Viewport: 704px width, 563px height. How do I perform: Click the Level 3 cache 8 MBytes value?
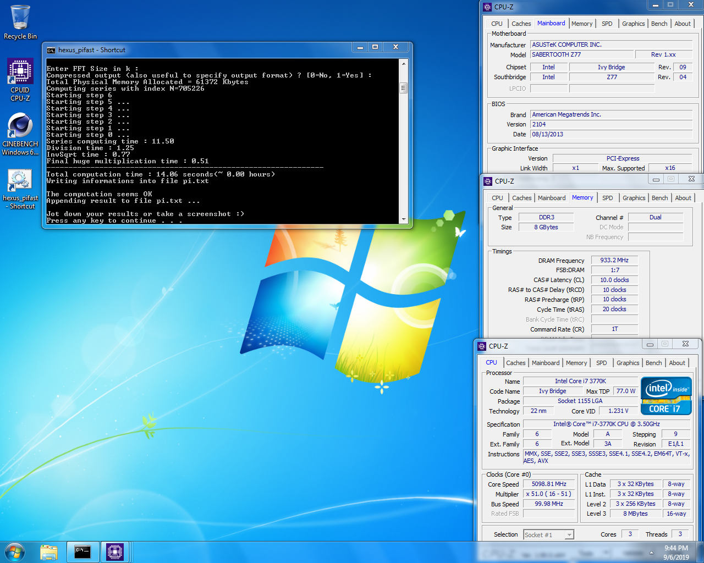(x=635, y=514)
